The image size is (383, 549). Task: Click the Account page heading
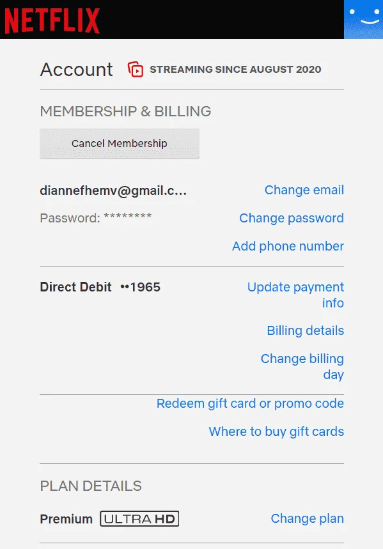click(x=76, y=69)
